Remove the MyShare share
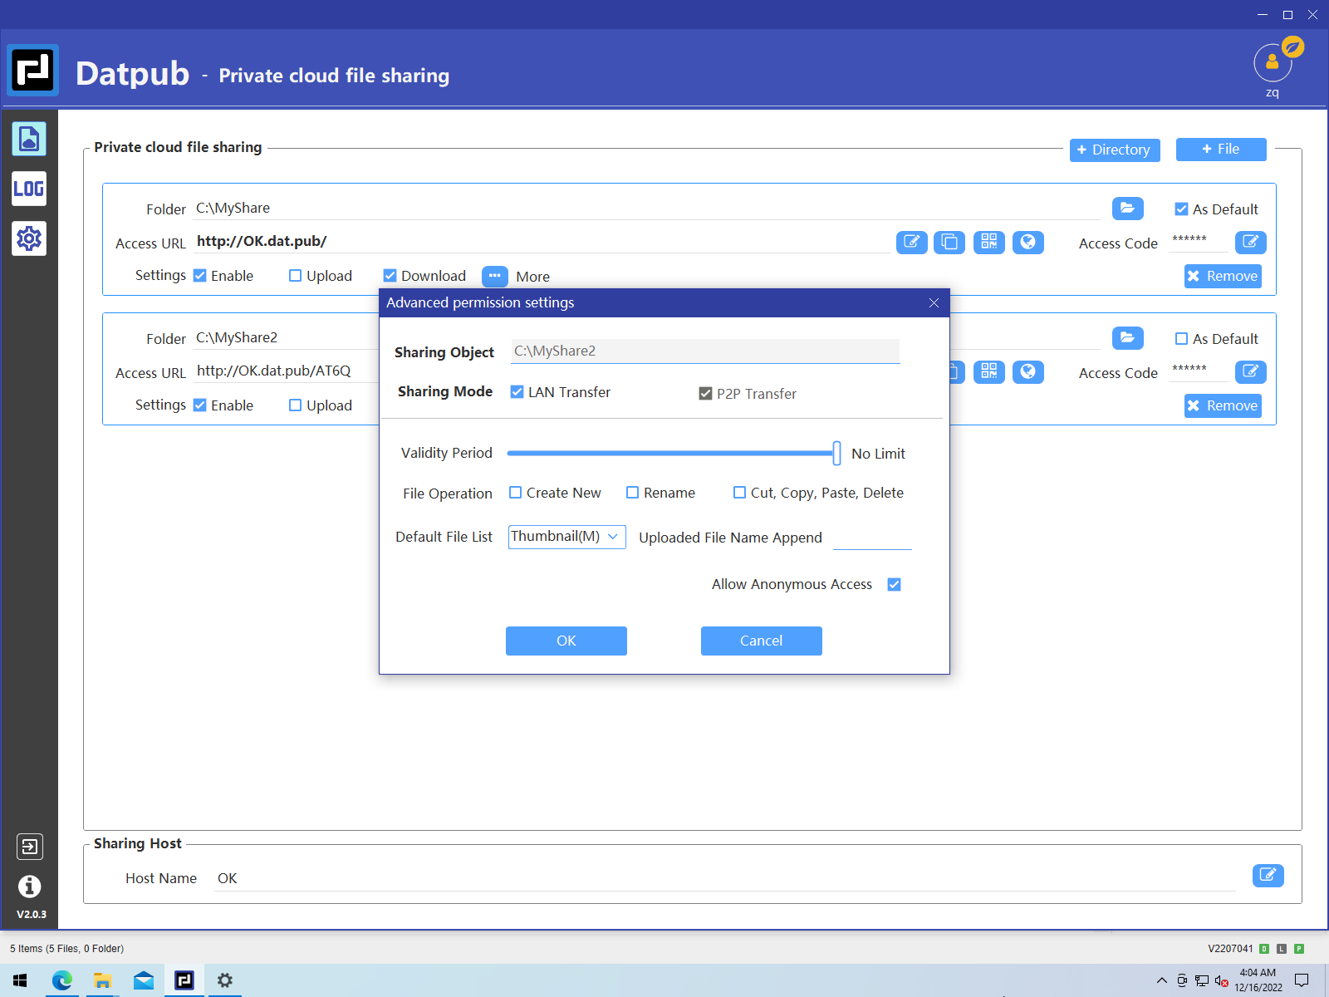 pos(1223,276)
